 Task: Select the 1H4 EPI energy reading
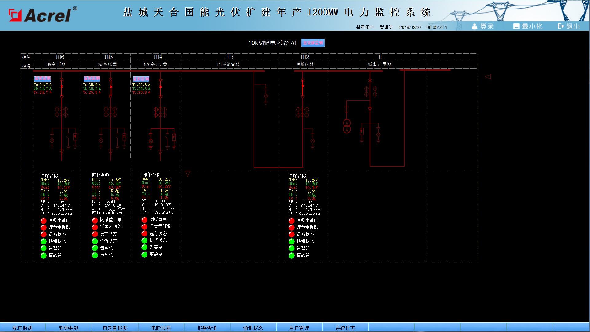tap(157, 212)
